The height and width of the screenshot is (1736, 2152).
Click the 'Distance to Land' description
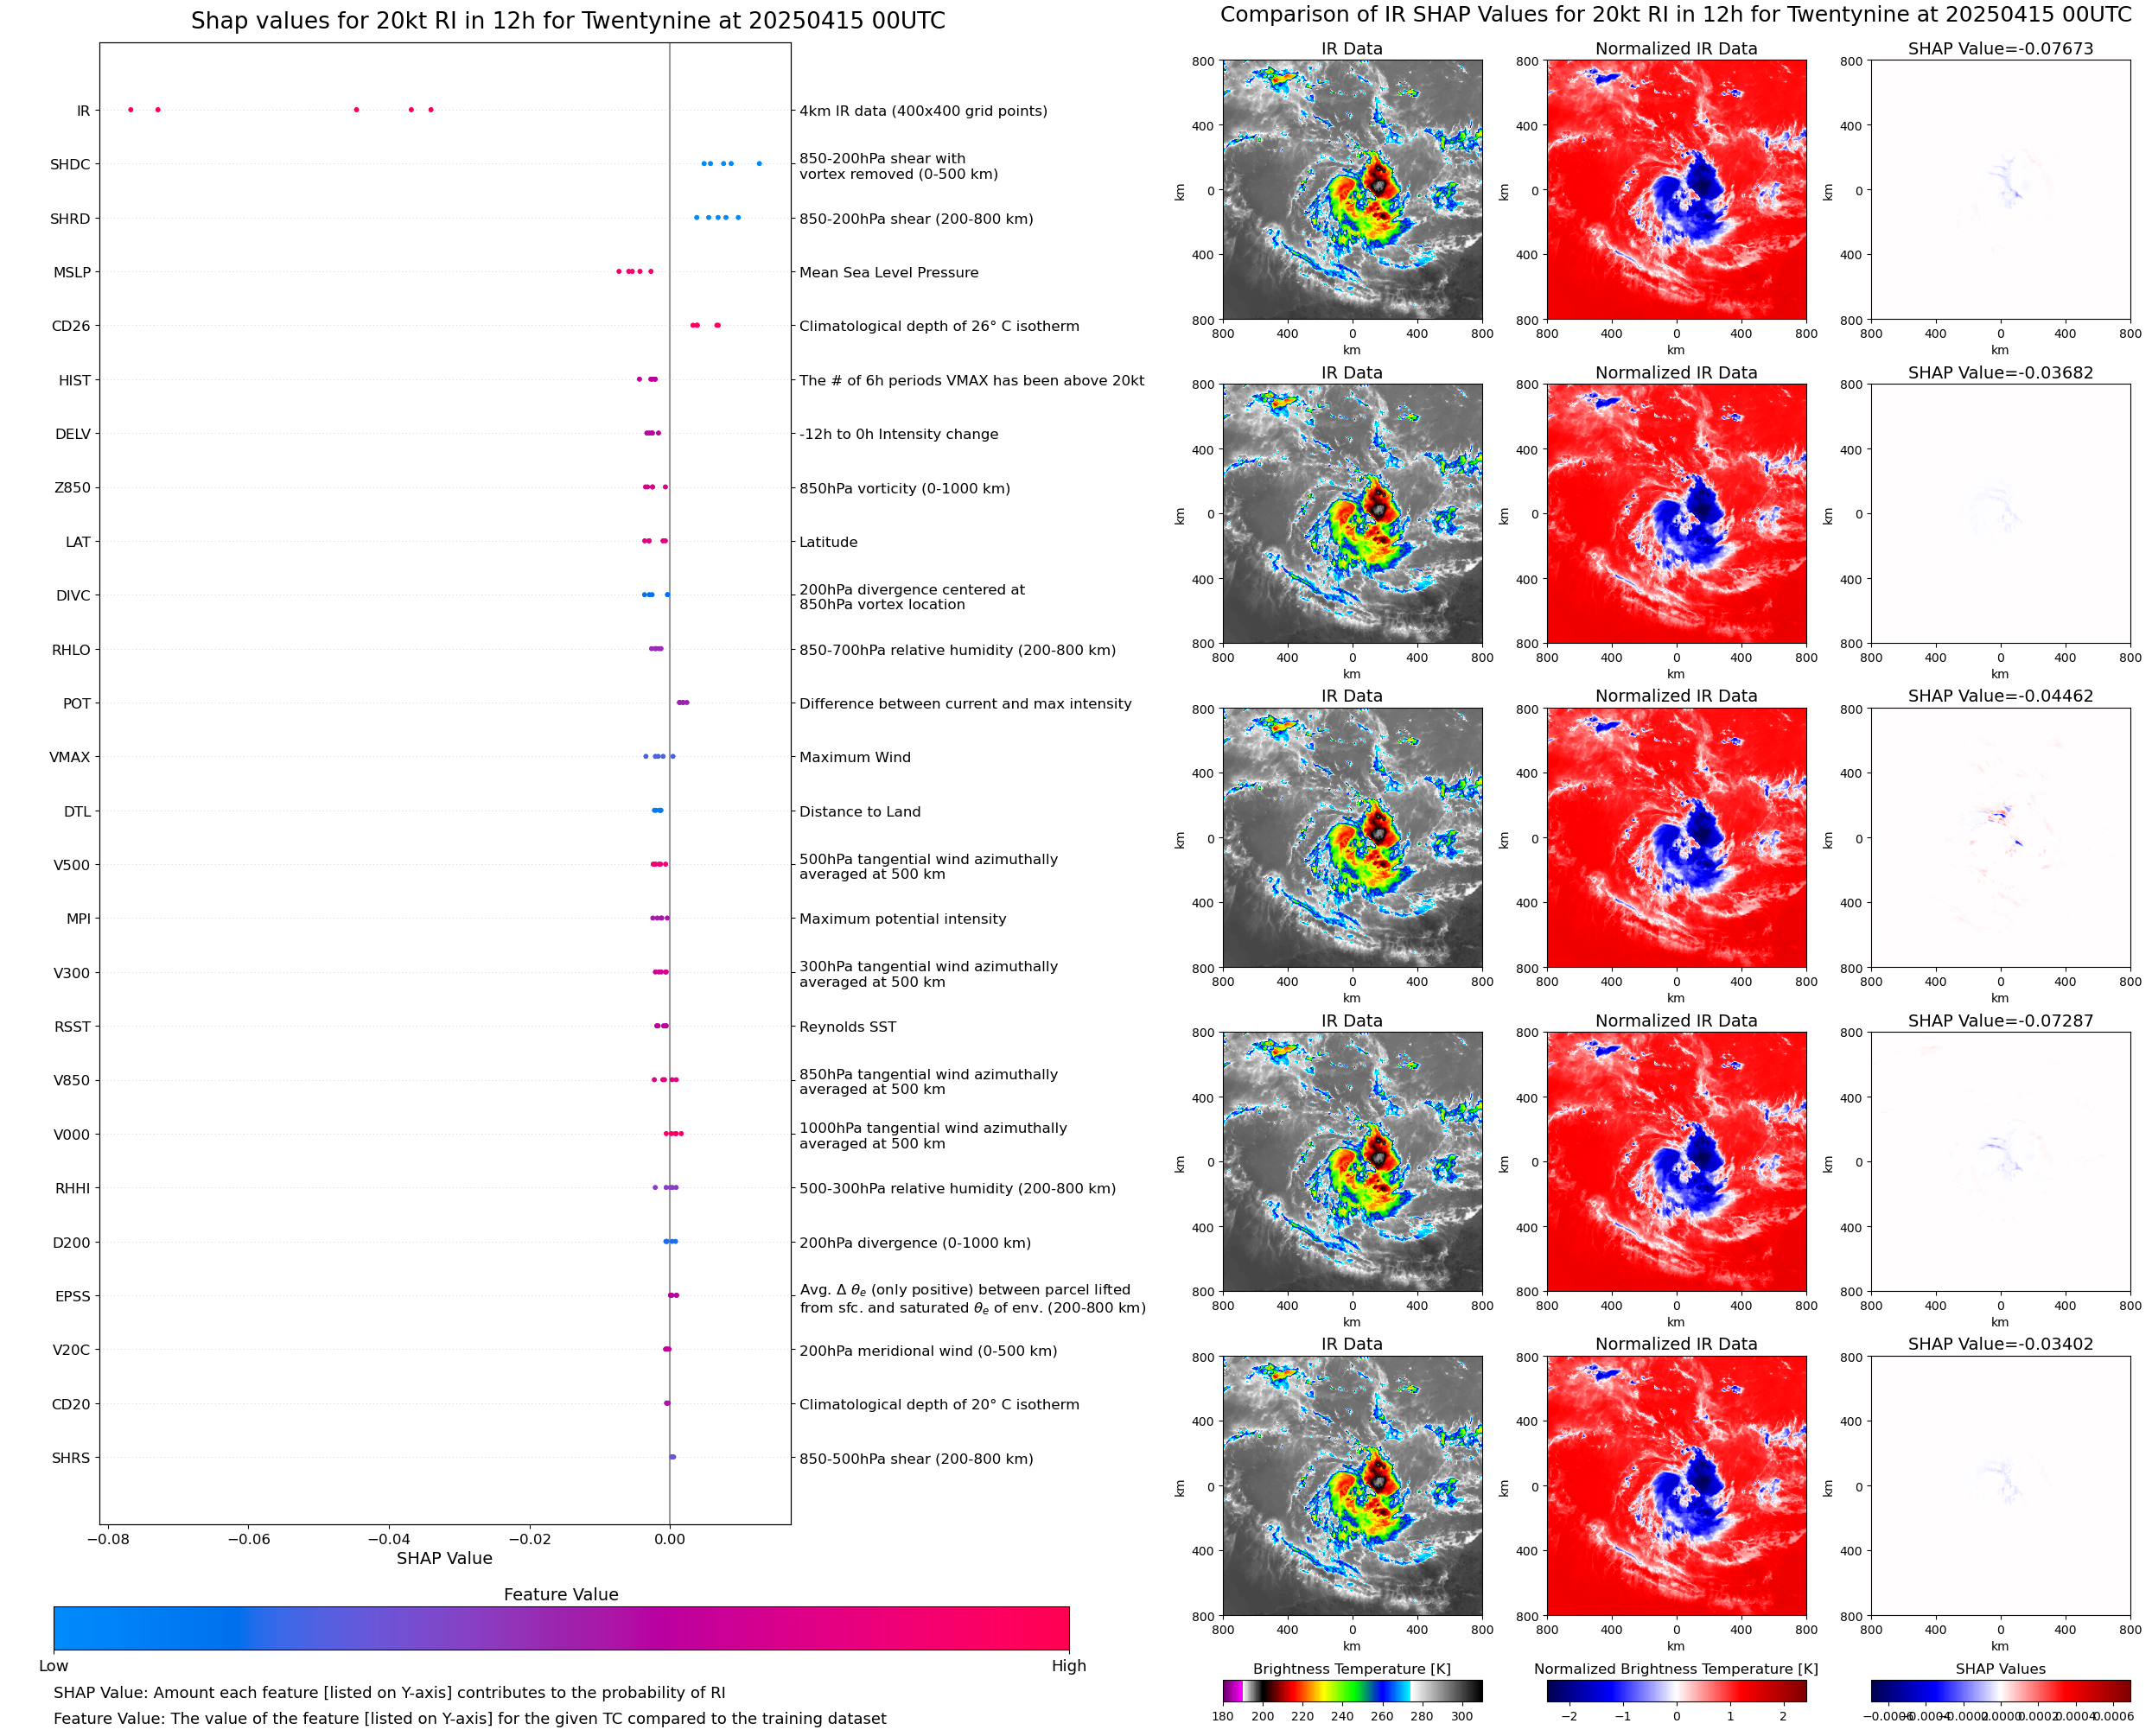click(x=859, y=811)
